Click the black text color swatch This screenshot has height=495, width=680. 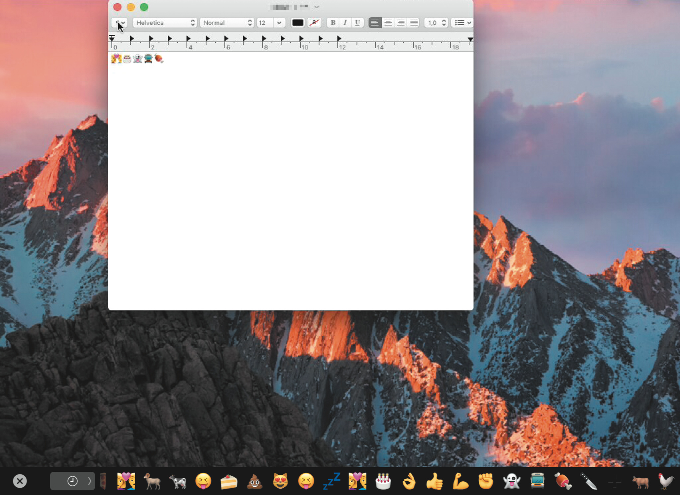(x=297, y=23)
